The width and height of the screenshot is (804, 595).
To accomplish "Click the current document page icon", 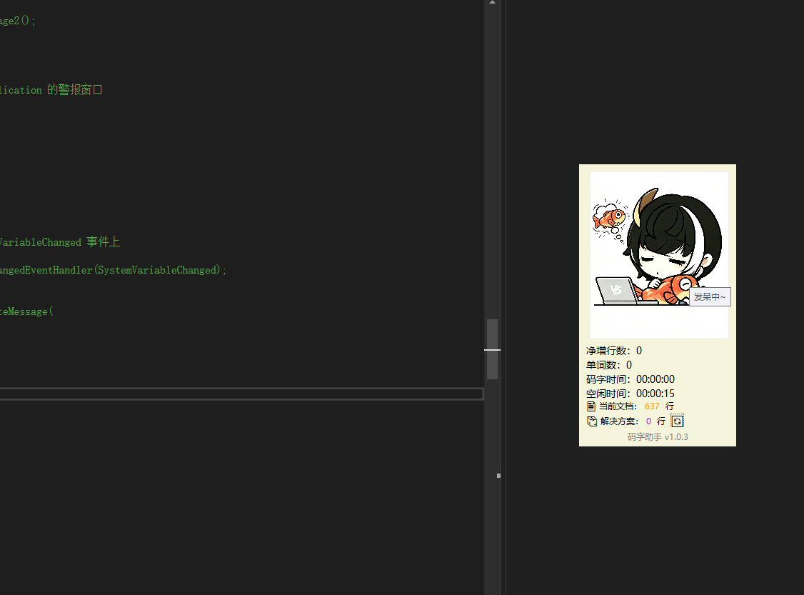I will (x=591, y=406).
